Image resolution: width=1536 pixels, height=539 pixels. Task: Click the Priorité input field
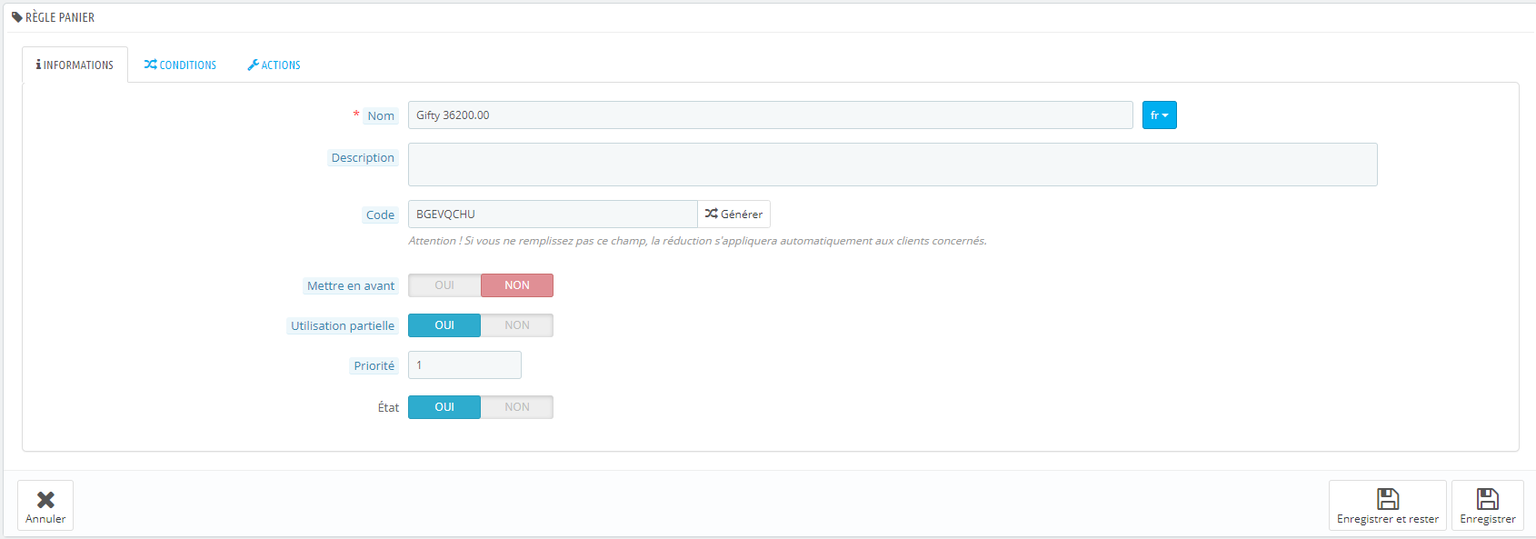click(x=464, y=365)
